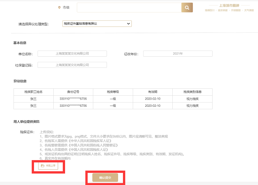Select the 市级 region label
The width and height of the screenshot is (258, 185).
point(66,8)
